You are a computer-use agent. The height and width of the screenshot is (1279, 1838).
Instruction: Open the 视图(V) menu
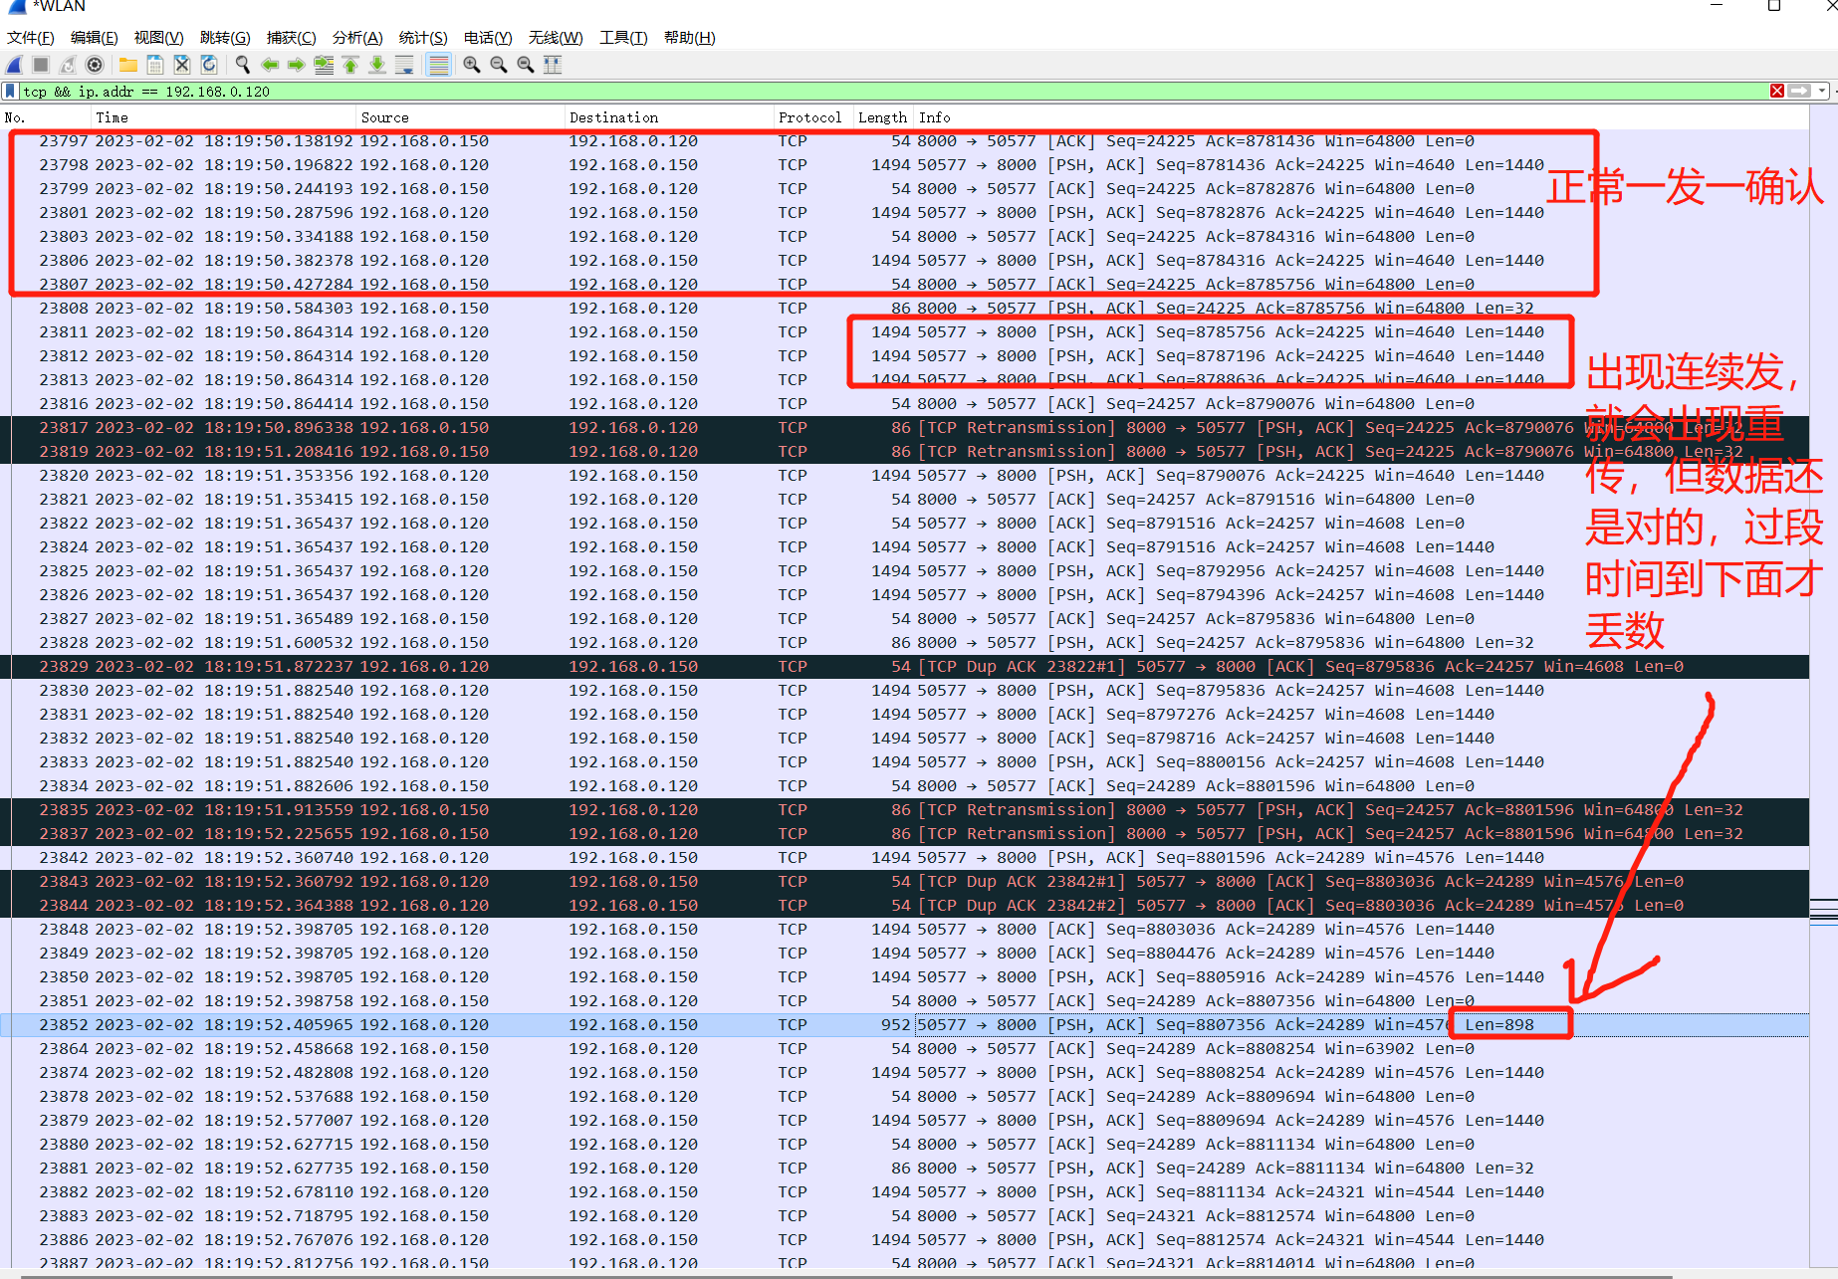pyautogui.click(x=158, y=38)
